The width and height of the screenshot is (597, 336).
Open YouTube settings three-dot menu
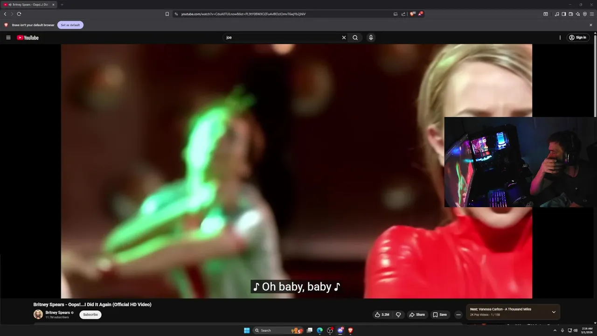[560, 37]
